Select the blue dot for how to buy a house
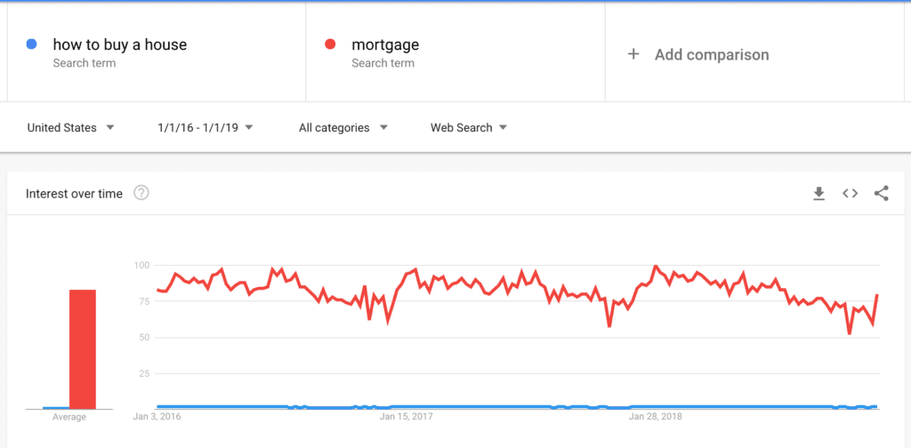This screenshot has height=448, width=911. 32,44
